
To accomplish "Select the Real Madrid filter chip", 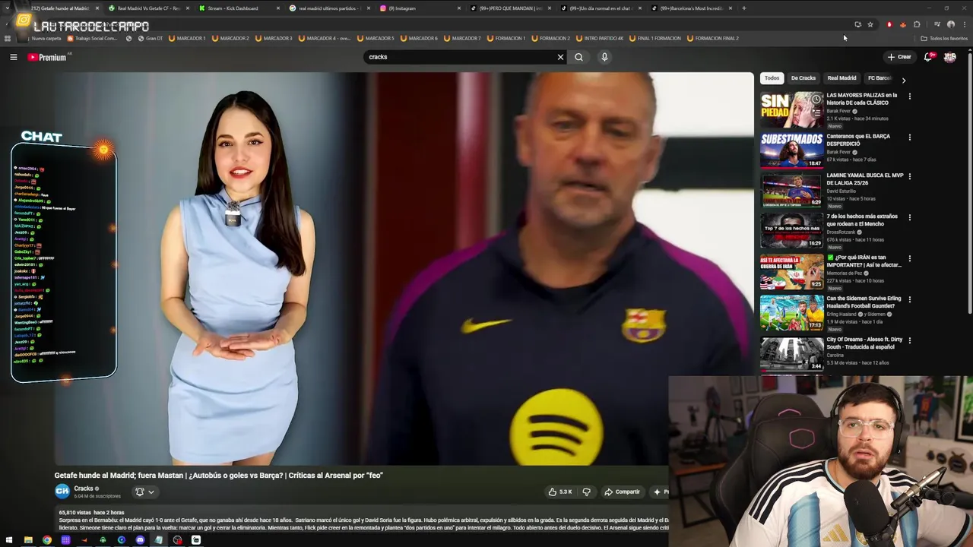I will [841, 78].
